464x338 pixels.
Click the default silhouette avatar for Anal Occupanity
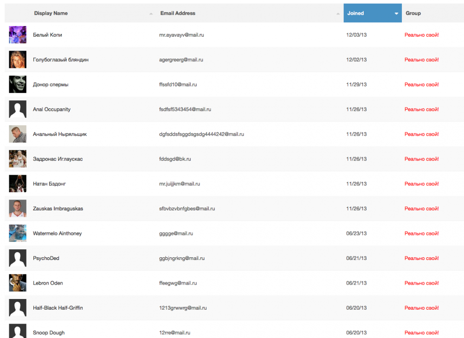tap(18, 109)
